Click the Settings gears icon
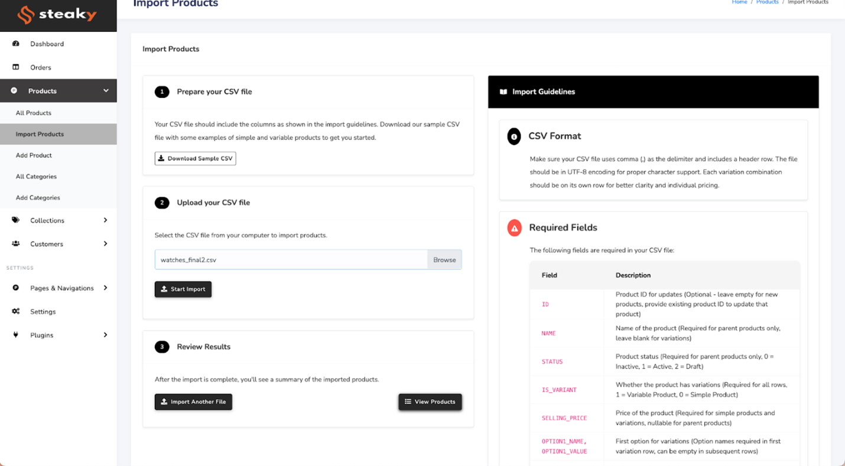 tap(16, 311)
